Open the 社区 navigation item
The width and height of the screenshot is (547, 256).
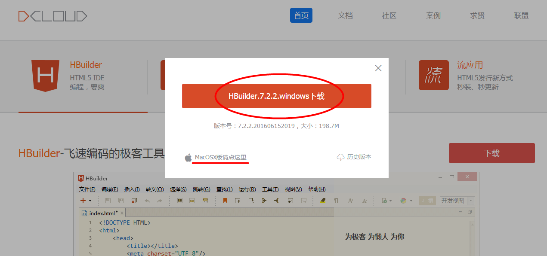point(389,15)
